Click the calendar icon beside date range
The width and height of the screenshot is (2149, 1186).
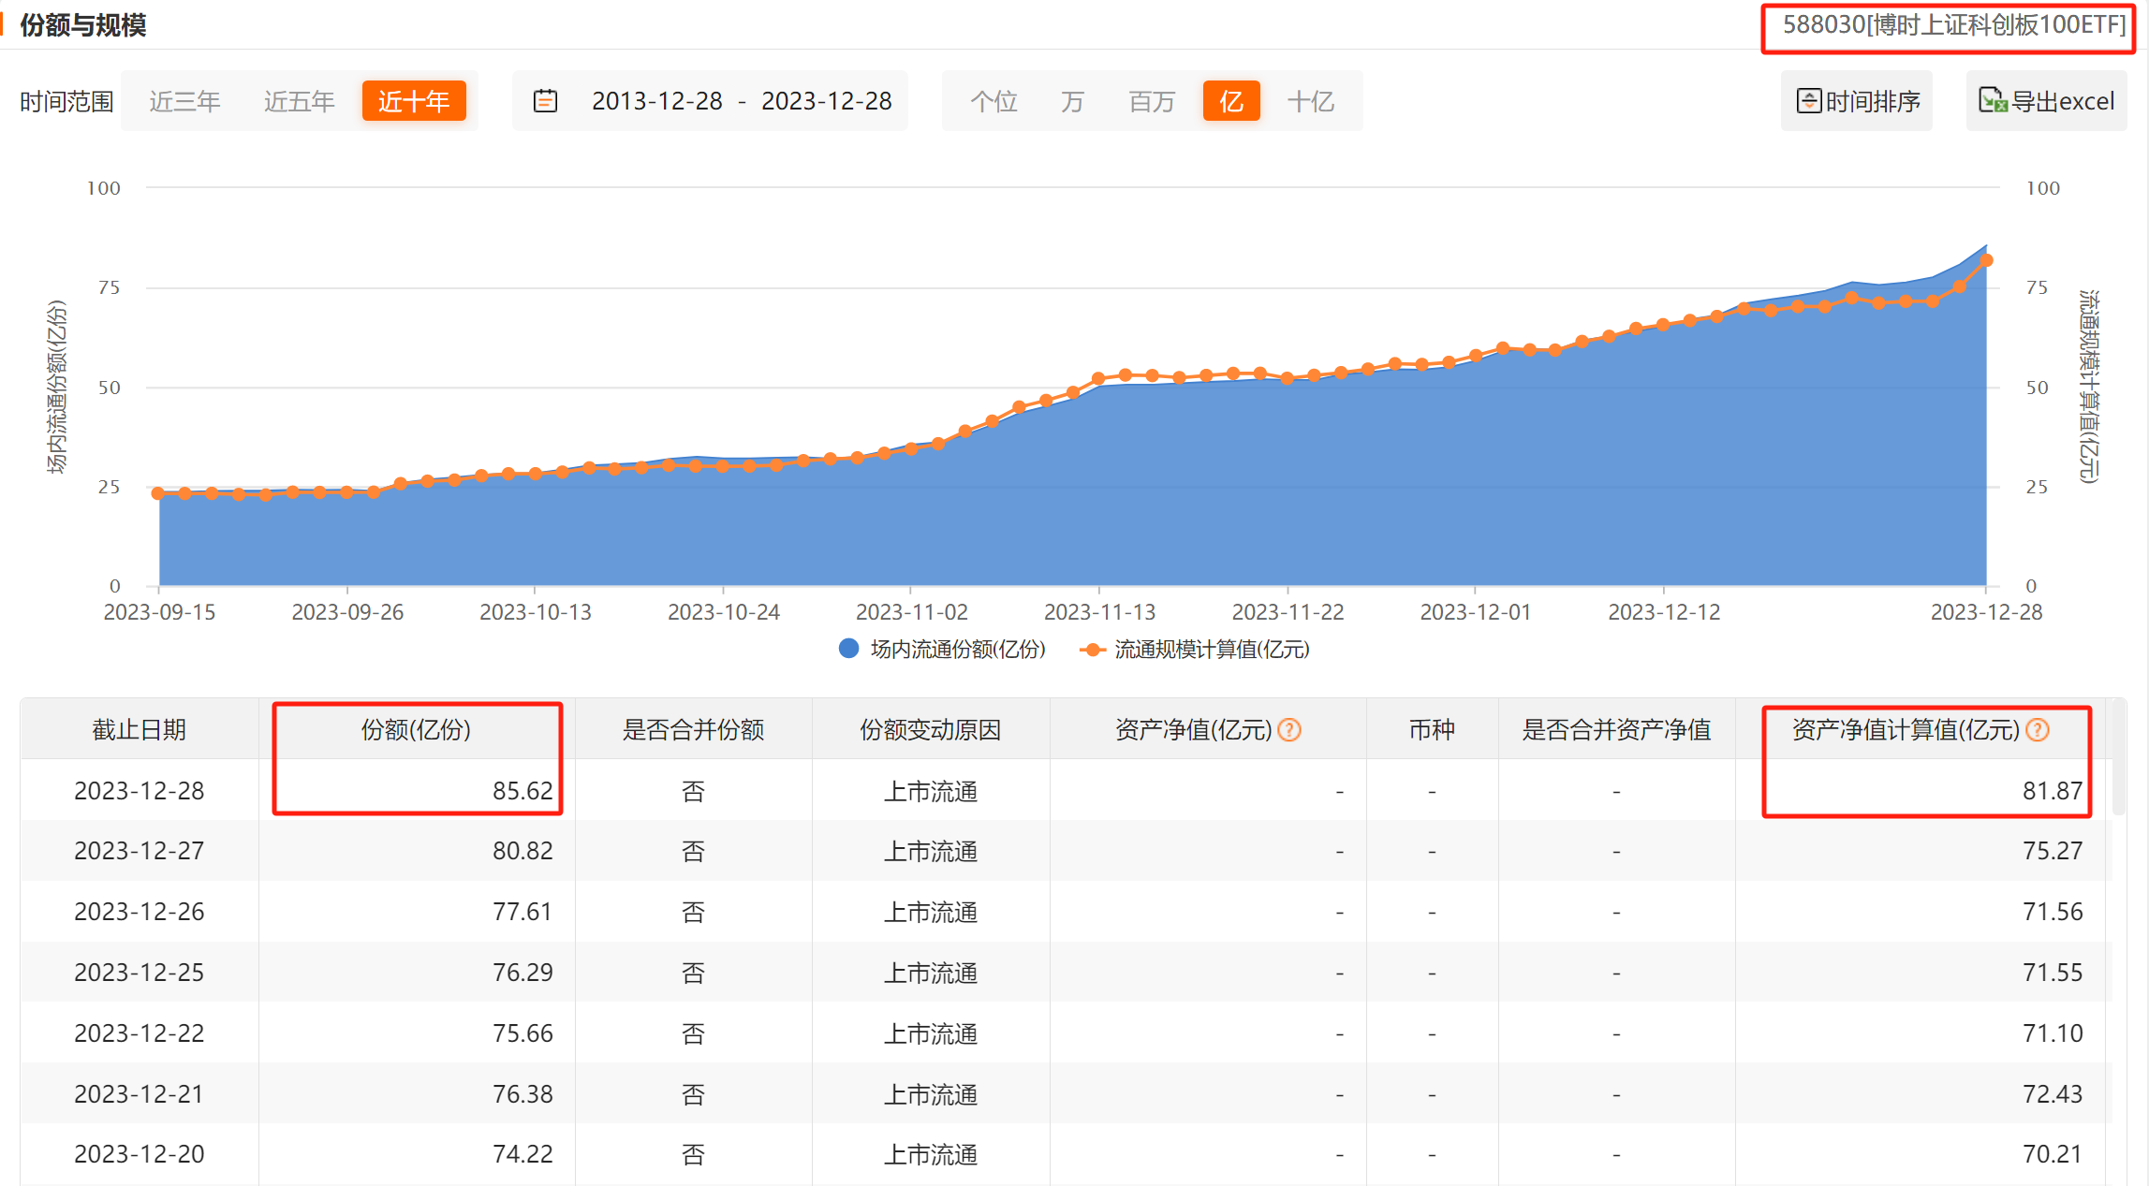click(x=545, y=101)
